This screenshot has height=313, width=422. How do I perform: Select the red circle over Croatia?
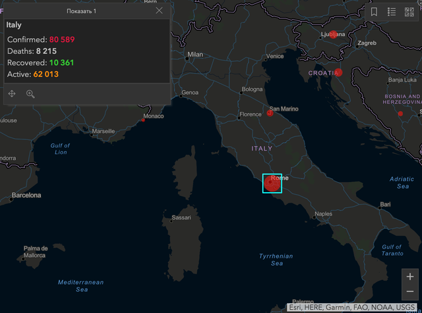click(338, 72)
